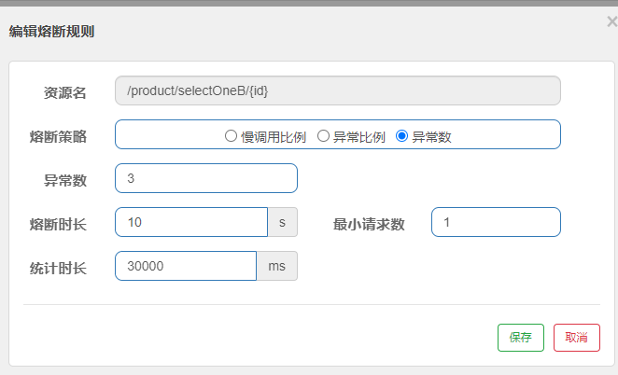Choose the 异常比例 strategy radio button
618x375 pixels.
(324, 136)
